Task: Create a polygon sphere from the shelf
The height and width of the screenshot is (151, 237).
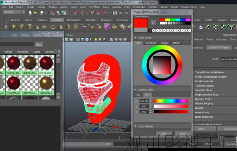Action: pyautogui.click(x=14, y=27)
